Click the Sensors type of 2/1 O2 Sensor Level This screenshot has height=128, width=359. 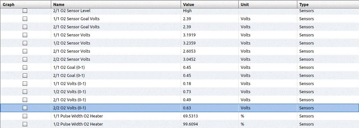[306, 11]
